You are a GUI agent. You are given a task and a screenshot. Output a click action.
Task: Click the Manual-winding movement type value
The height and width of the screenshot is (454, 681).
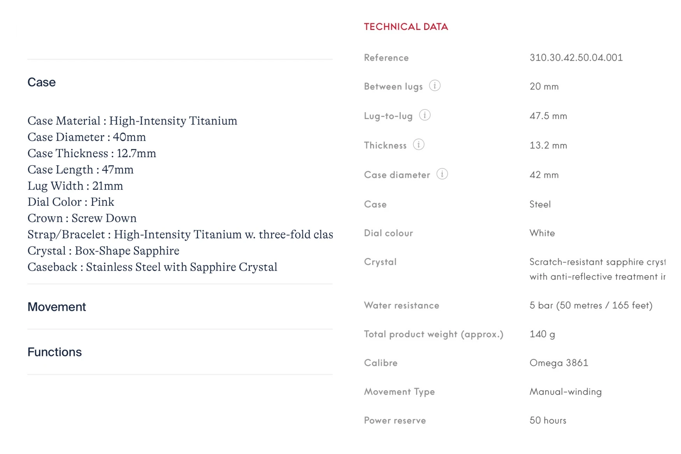pyautogui.click(x=565, y=392)
